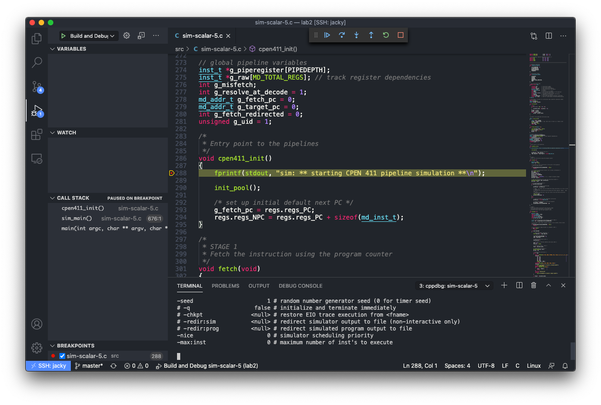The height and width of the screenshot is (405, 601).
Task: Open Source Control view with 4 changes
Action: pos(37,87)
